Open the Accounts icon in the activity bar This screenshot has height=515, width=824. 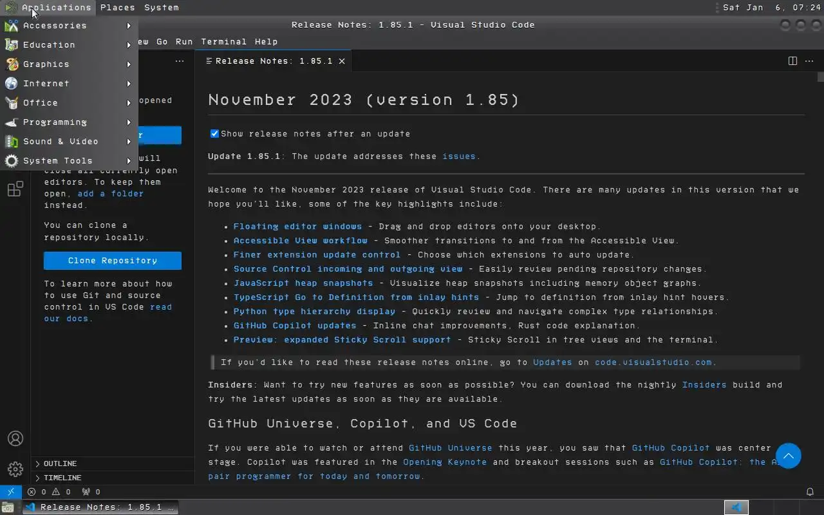point(15,438)
